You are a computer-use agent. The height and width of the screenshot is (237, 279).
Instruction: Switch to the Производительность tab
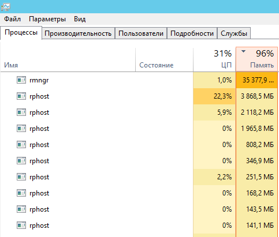coord(78,33)
